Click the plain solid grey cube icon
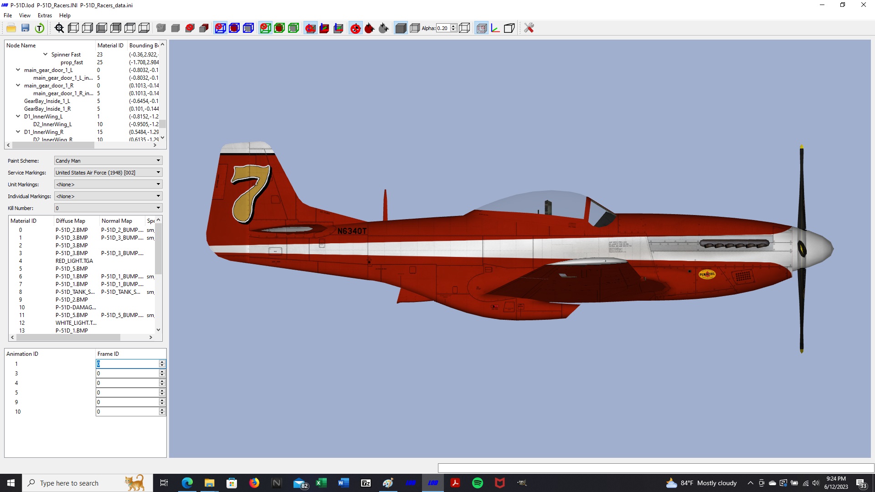 pos(175,28)
